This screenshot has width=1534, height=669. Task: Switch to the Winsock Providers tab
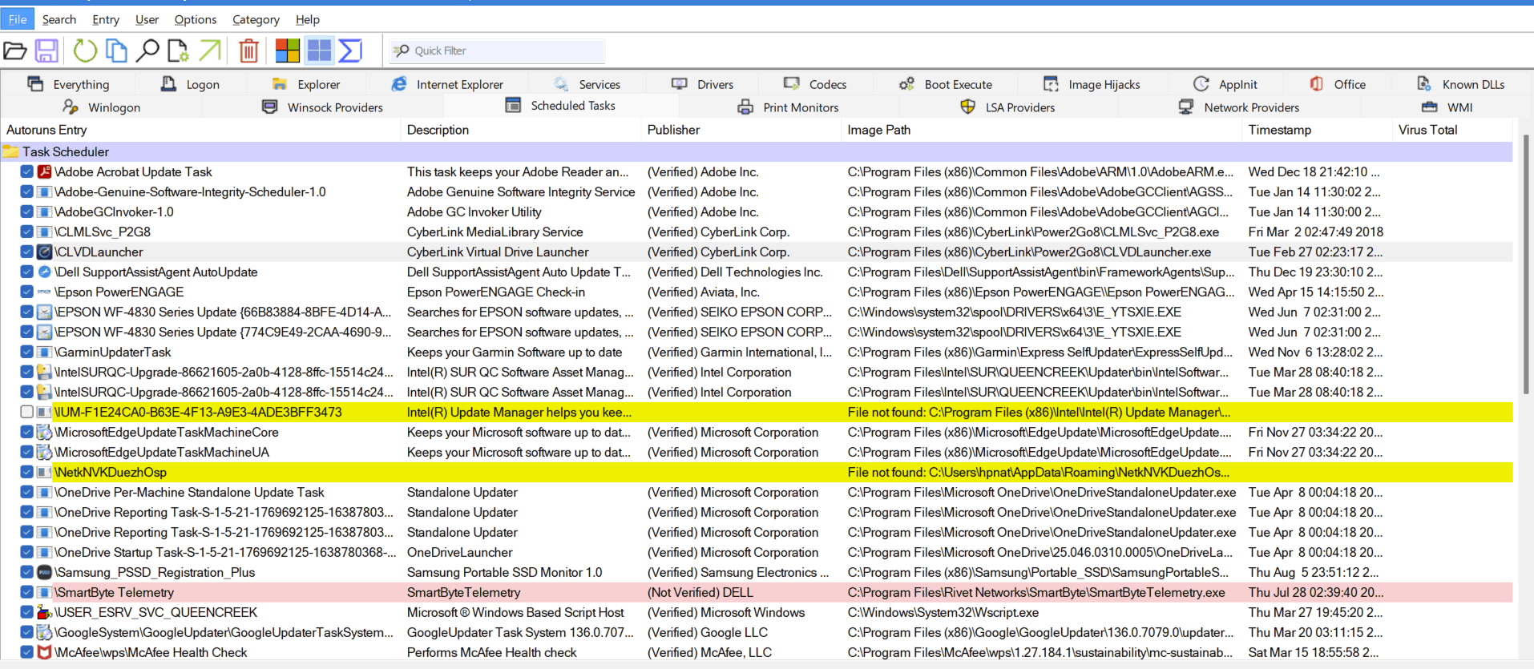click(x=323, y=107)
